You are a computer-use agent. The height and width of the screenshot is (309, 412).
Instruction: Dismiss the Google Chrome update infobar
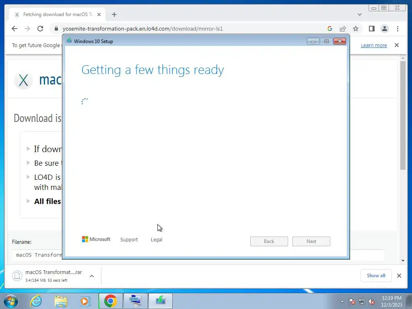[x=397, y=45]
